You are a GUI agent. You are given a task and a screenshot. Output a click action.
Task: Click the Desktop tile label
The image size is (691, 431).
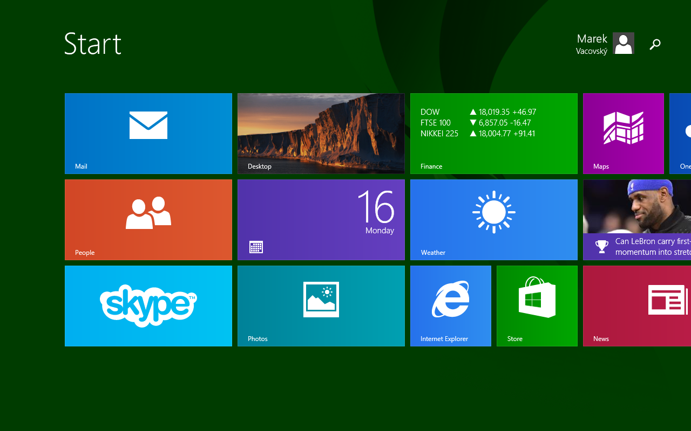tap(260, 166)
